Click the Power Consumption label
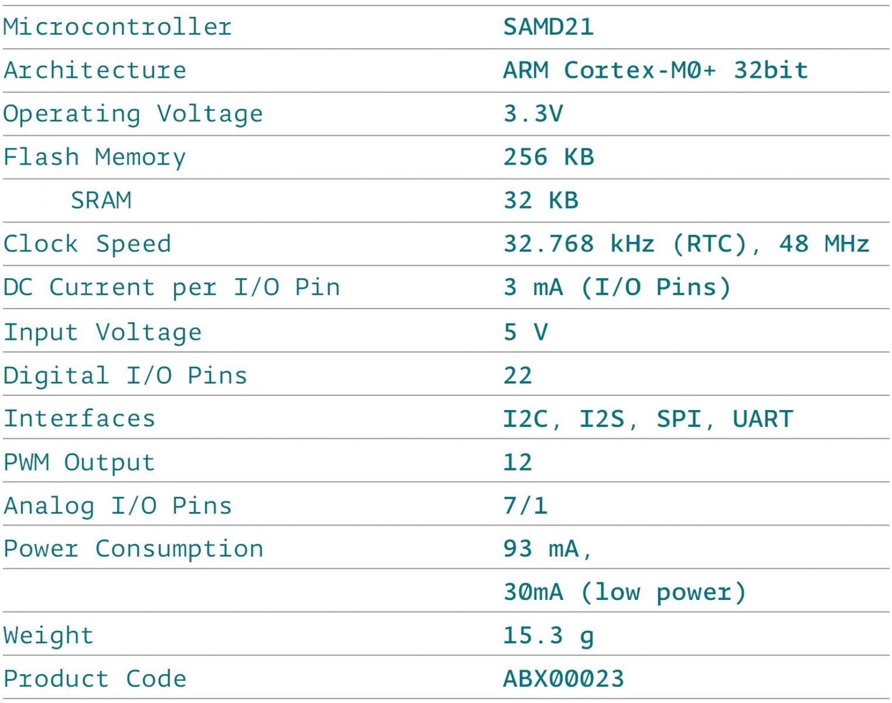The height and width of the screenshot is (703, 892). [133, 549]
